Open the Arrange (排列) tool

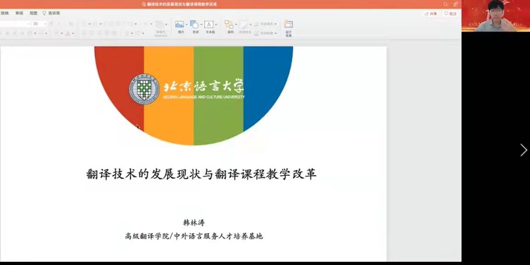pos(229,25)
